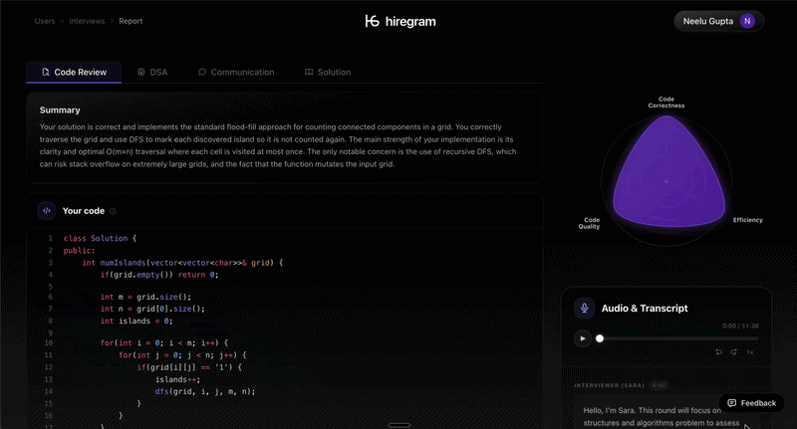Click the microphone icon in Audio panel
This screenshot has height=429, width=797.
tap(585, 309)
